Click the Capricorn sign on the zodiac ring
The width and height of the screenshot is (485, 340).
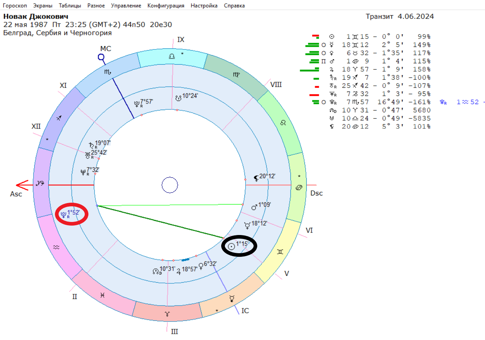pos(41,183)
